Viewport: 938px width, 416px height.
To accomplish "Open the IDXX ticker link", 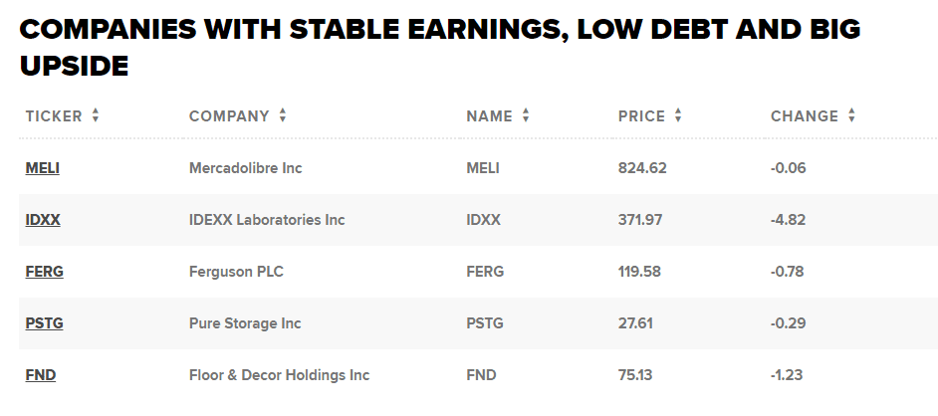I will point(43,220).
